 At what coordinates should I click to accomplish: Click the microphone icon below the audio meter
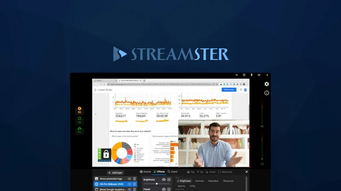262,159
